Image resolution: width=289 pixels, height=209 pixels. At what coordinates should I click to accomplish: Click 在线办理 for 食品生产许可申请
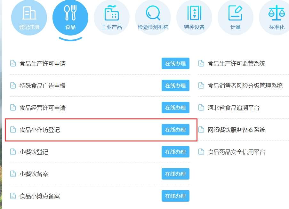click(x=175, y=63)
